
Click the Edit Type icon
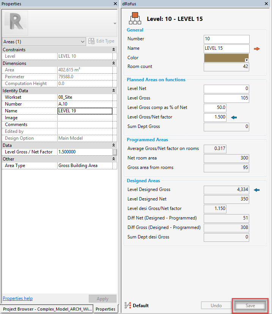91,41
